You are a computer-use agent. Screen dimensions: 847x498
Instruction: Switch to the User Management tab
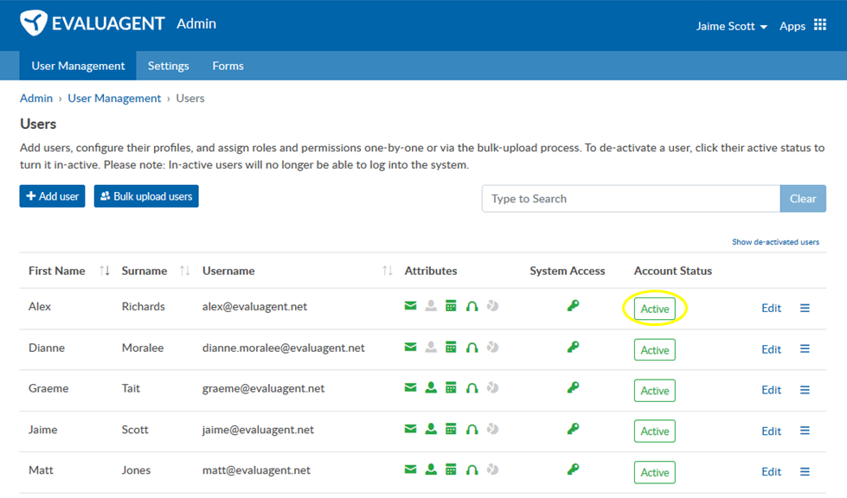click(78, 66)
